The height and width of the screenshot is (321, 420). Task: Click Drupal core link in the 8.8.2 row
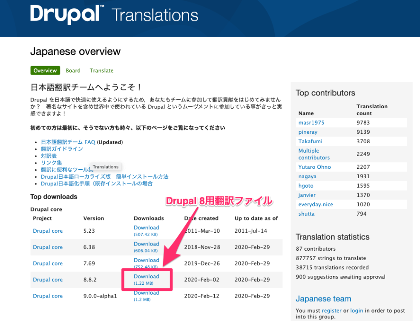click(x=48, y=280)
